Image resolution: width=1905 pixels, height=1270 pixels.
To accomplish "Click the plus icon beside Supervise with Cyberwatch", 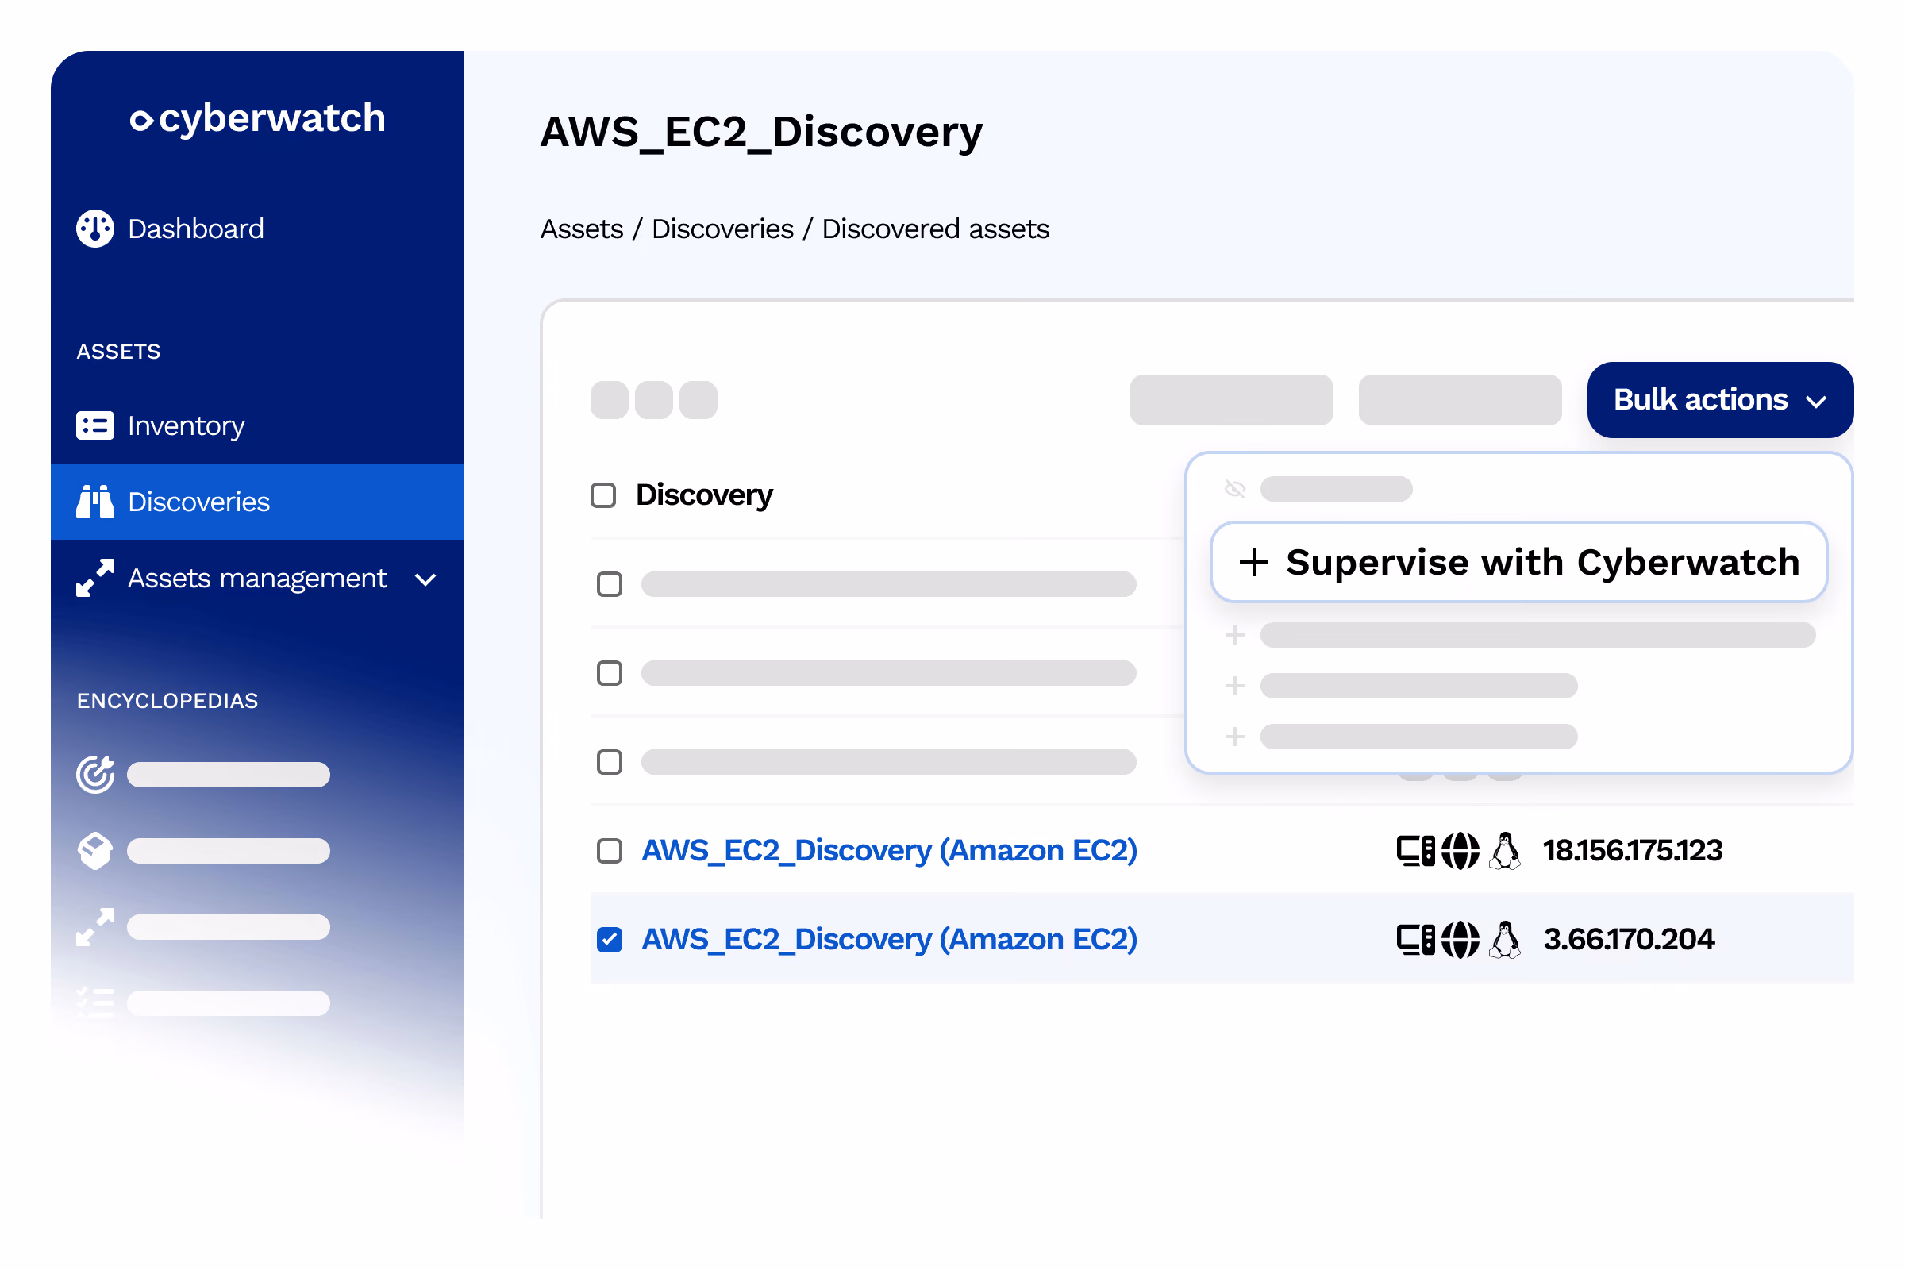I will 1254,562.
